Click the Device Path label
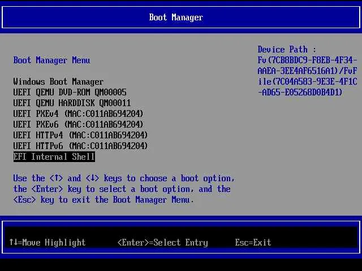Screen dimensions: 362x271 287,50
